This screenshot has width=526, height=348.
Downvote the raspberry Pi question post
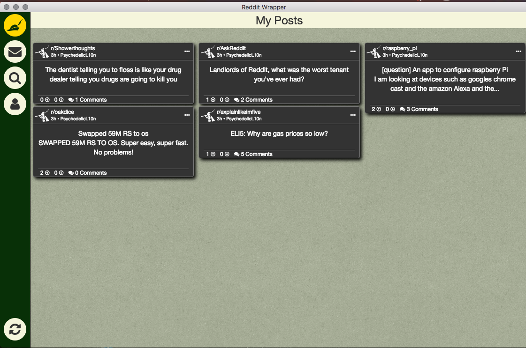(393, 109)
